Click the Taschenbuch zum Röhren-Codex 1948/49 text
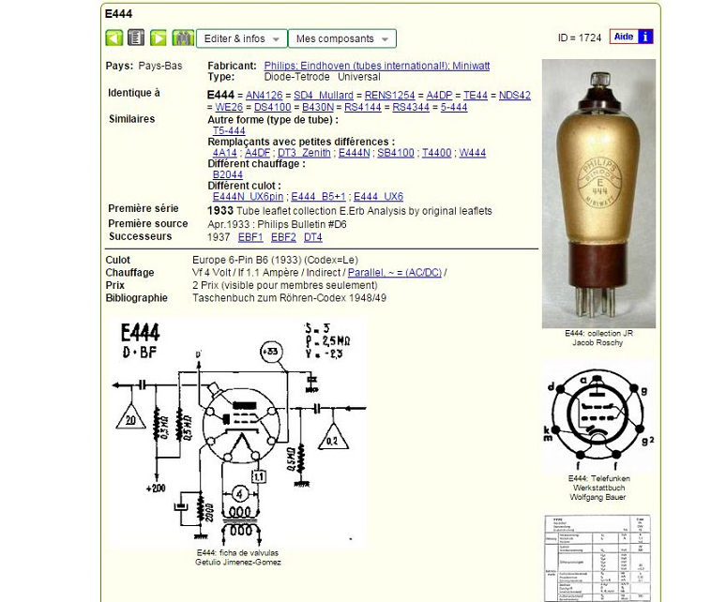Image resolution: width=711 pixels, height=602 pixels. (x=289, y=298)
